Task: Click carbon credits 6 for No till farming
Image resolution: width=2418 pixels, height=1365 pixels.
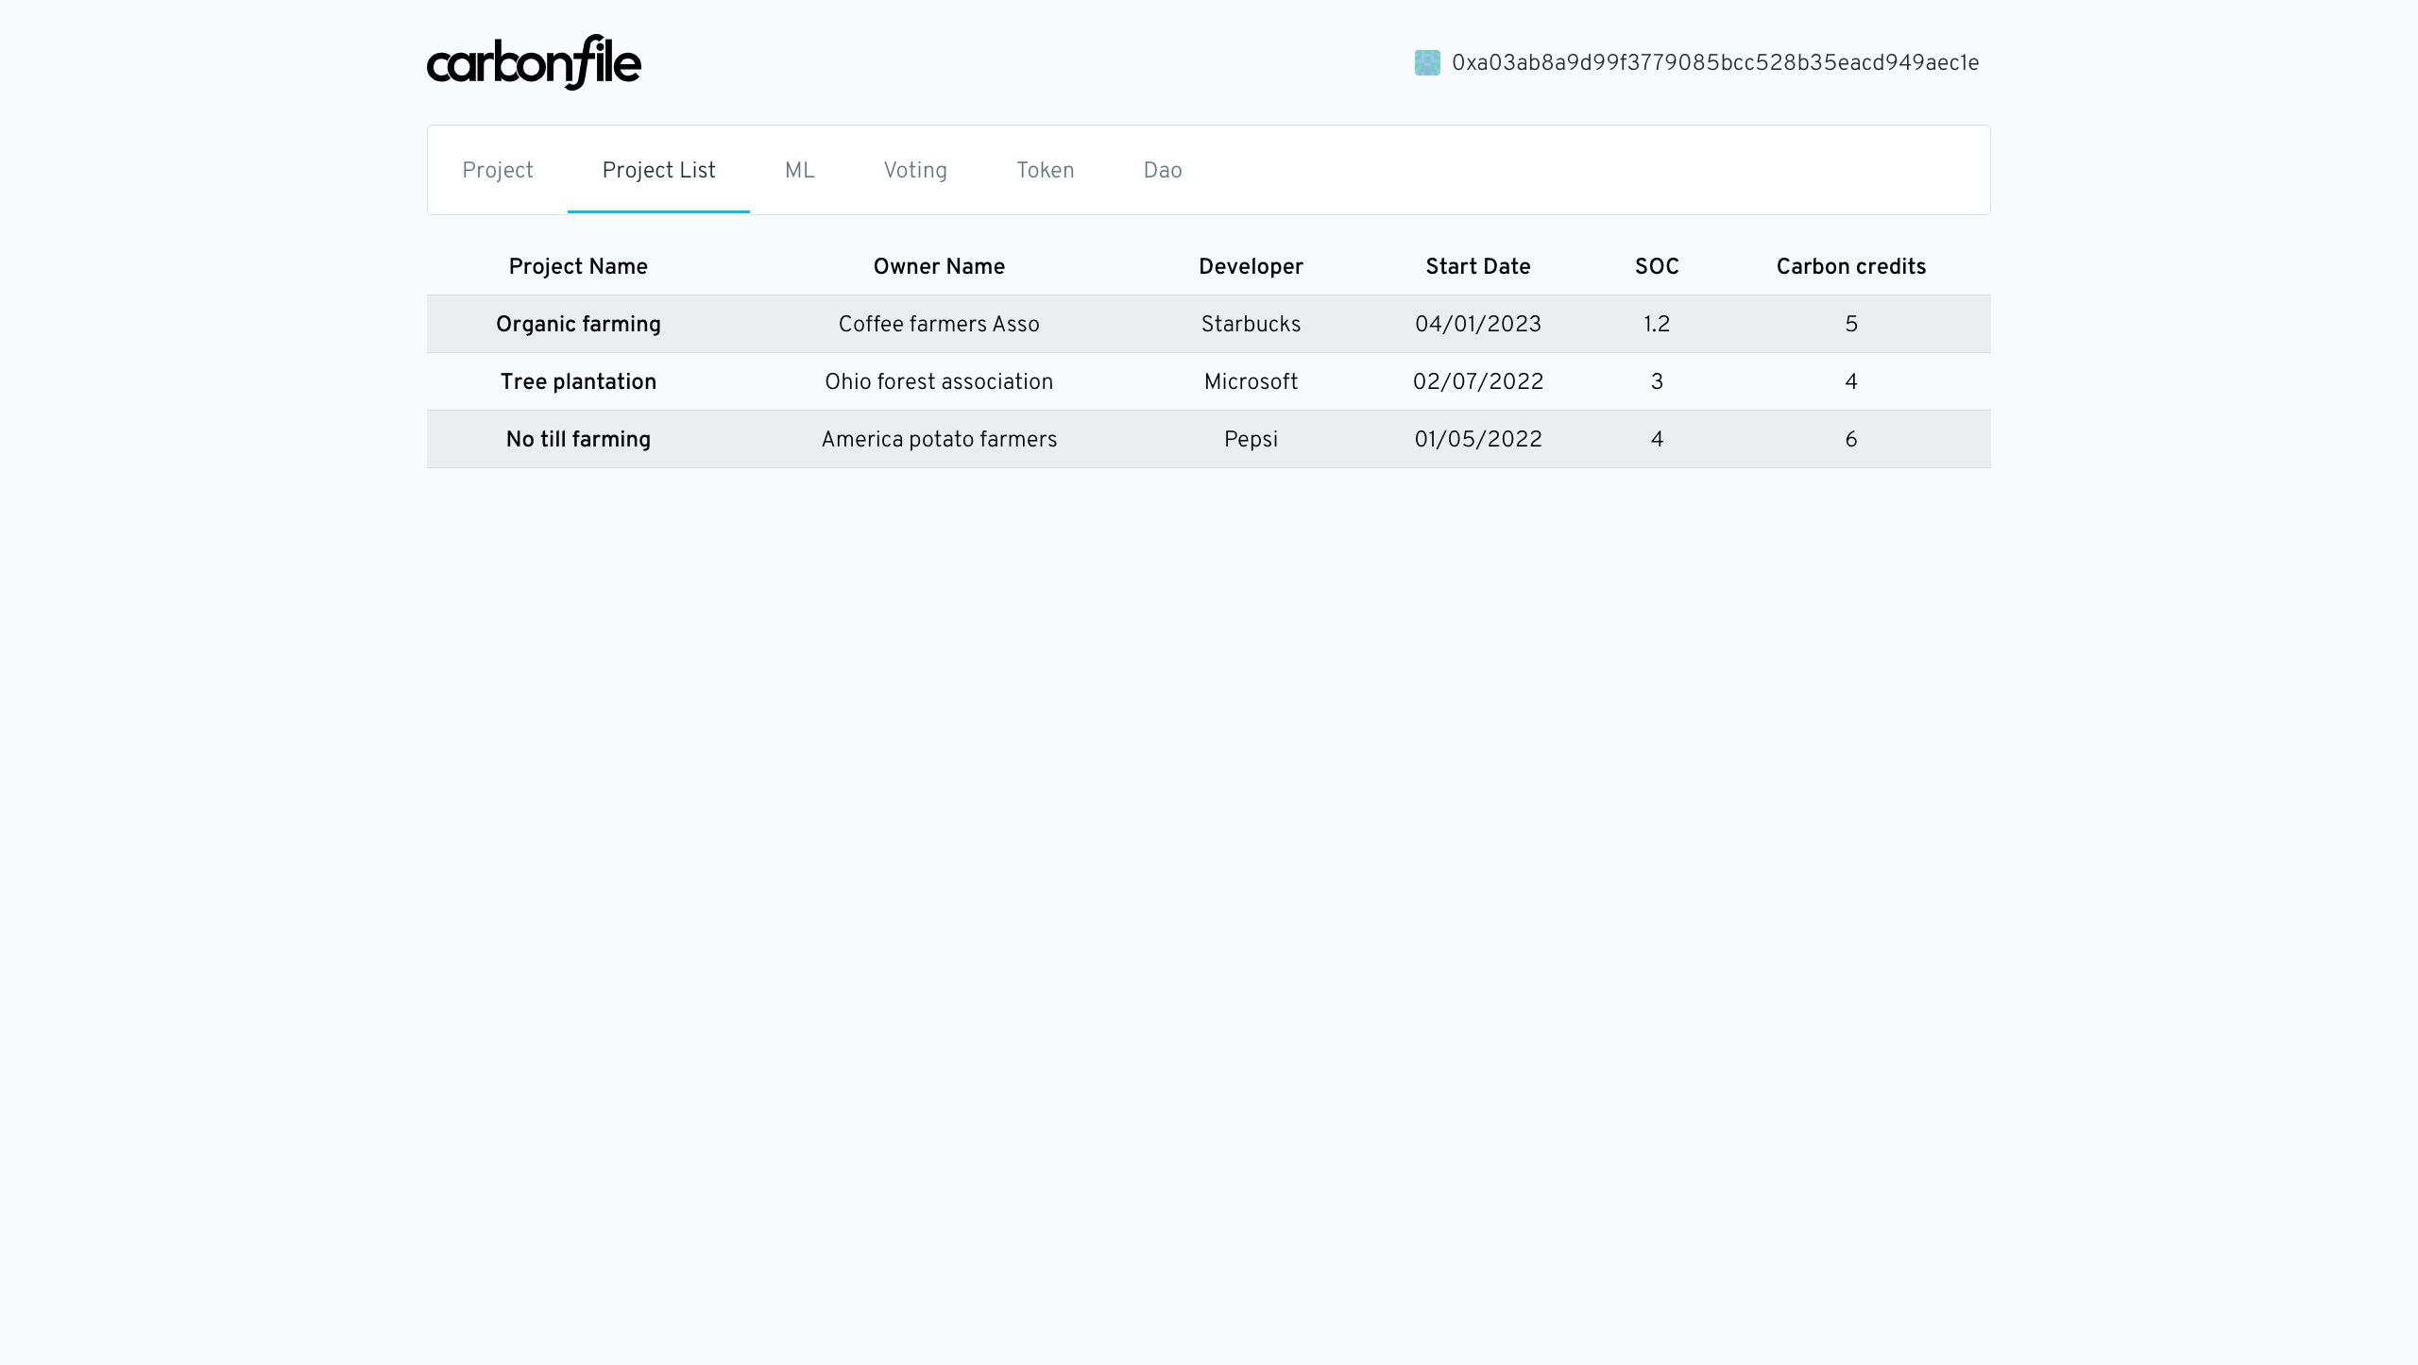Action: point(1851,439)
